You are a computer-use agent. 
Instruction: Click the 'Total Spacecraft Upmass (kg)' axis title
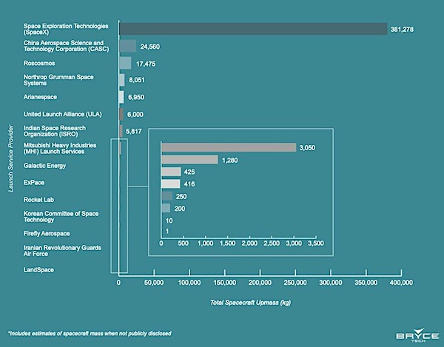tap(251, 303)
